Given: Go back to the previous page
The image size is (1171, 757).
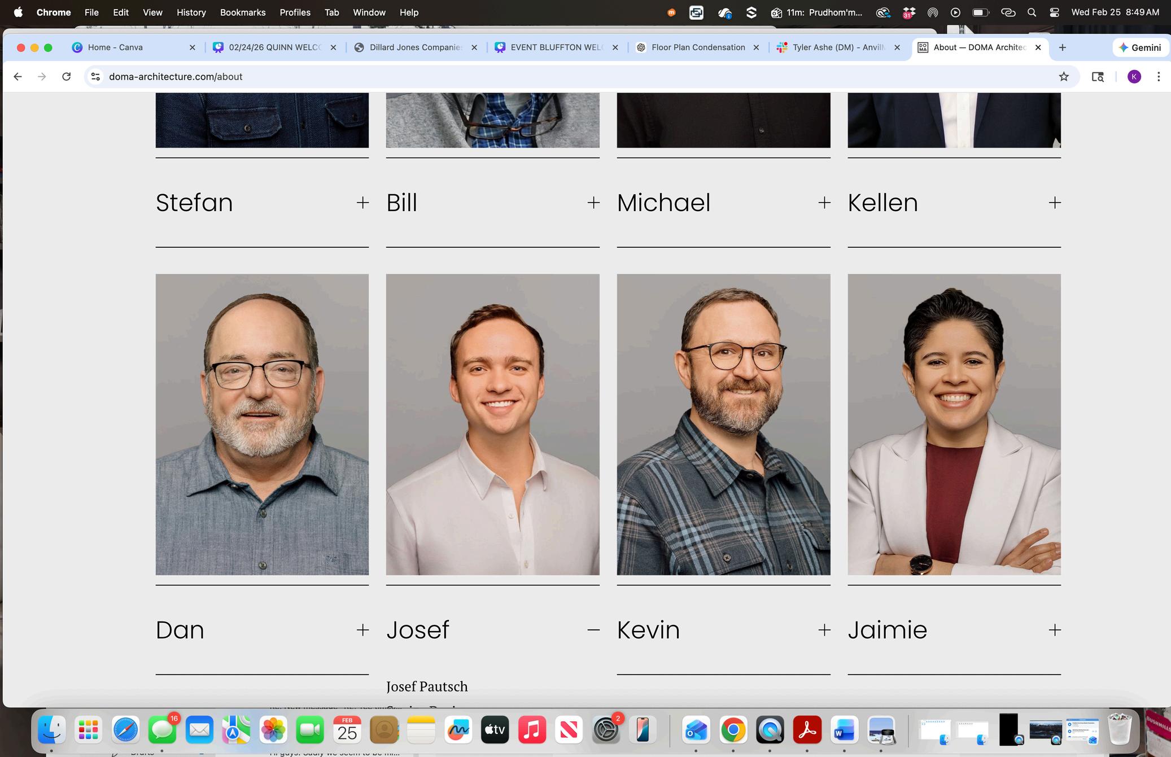Looking at the screenshot, I should coord(18,77).
